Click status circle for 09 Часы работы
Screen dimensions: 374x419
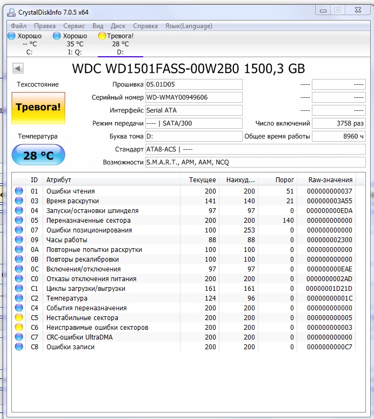19,240
